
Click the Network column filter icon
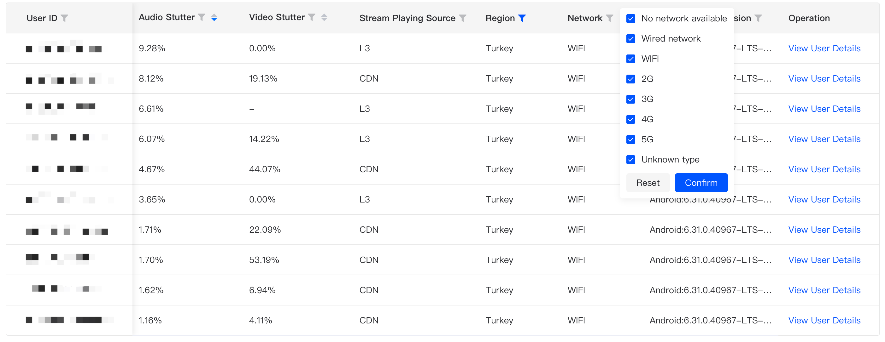pyautogui.click(x=609, y=18)
